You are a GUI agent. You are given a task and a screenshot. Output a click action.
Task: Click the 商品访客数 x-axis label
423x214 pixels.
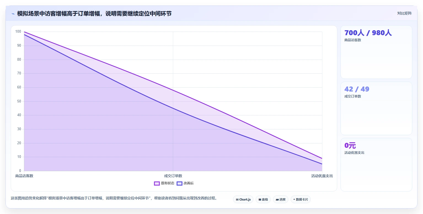24,176
